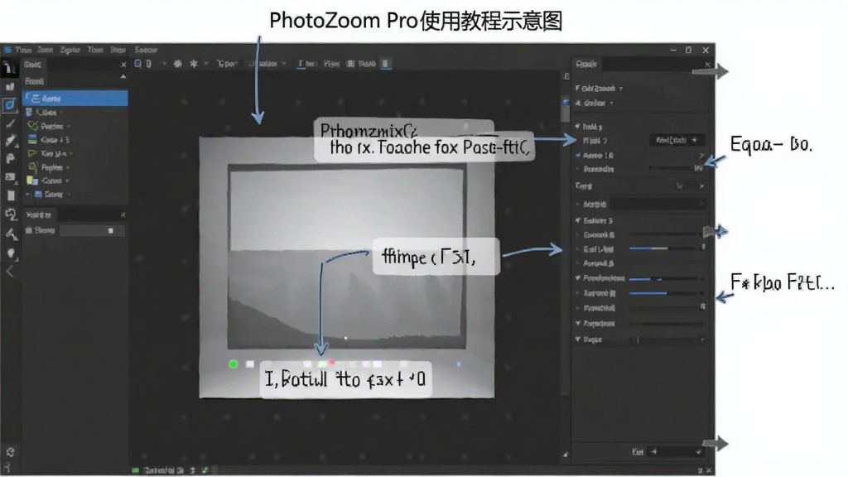
Task: Pick the document page tool in the left tool strip
Action: coord(11,195)
